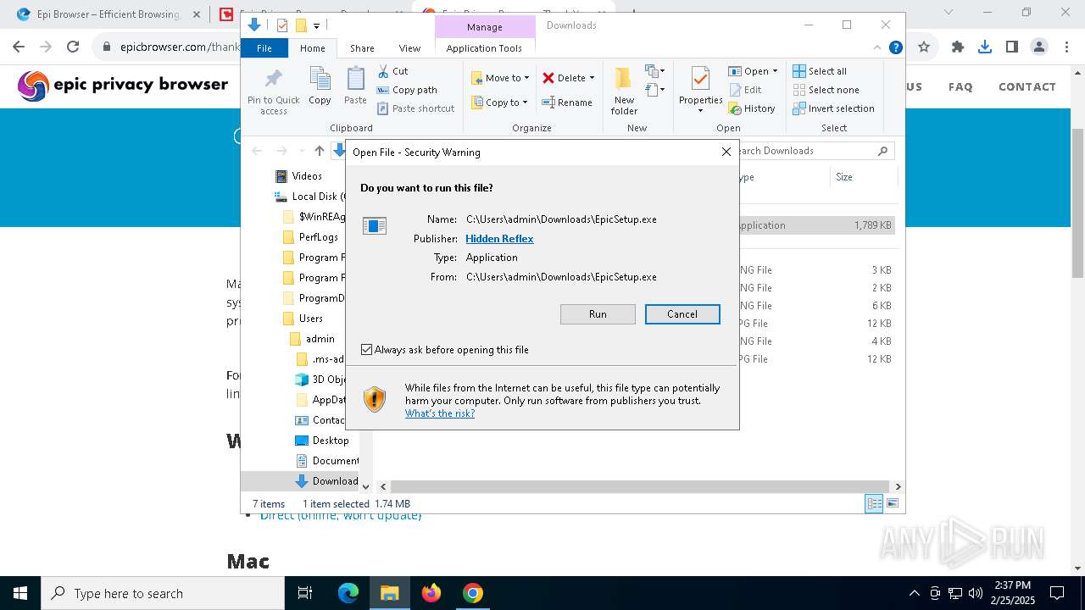Open Quick Access Toolbar customize dropdown
This screenshot has width=1085, height=610.
point(317,25)
